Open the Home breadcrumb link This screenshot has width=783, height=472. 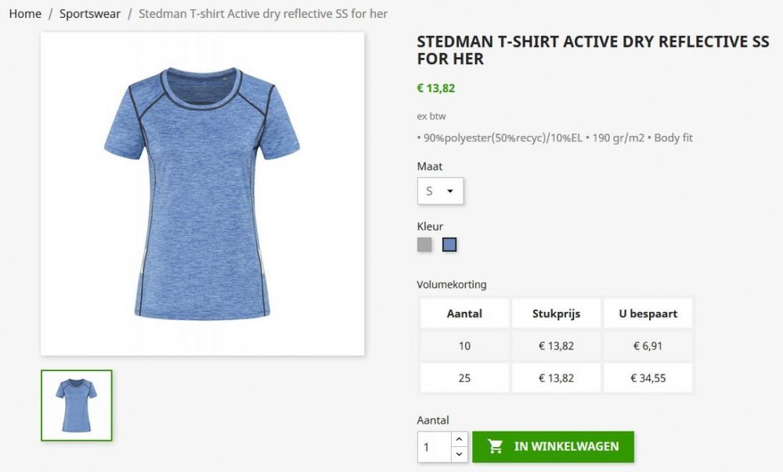pyautogui.click(x=24, y=13)
